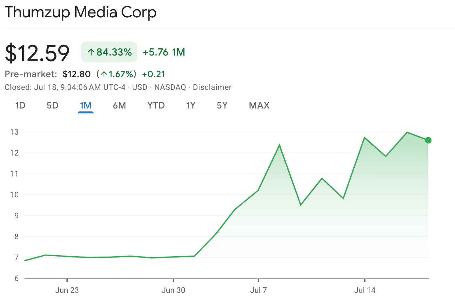Open the 5Y chart view
Image resolution: width=455 pixels, height=300 pixels.
222,106
